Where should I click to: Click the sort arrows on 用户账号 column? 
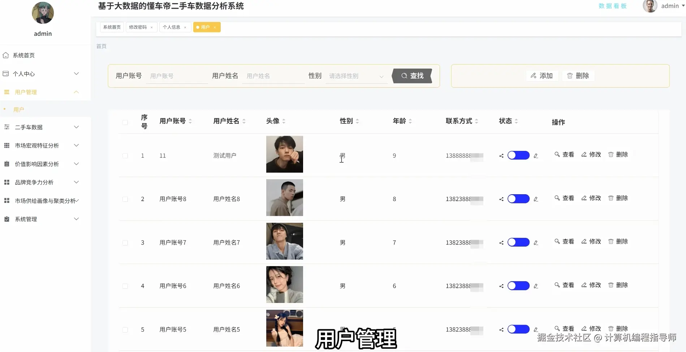pyautogui.click(x=190, y=121)
